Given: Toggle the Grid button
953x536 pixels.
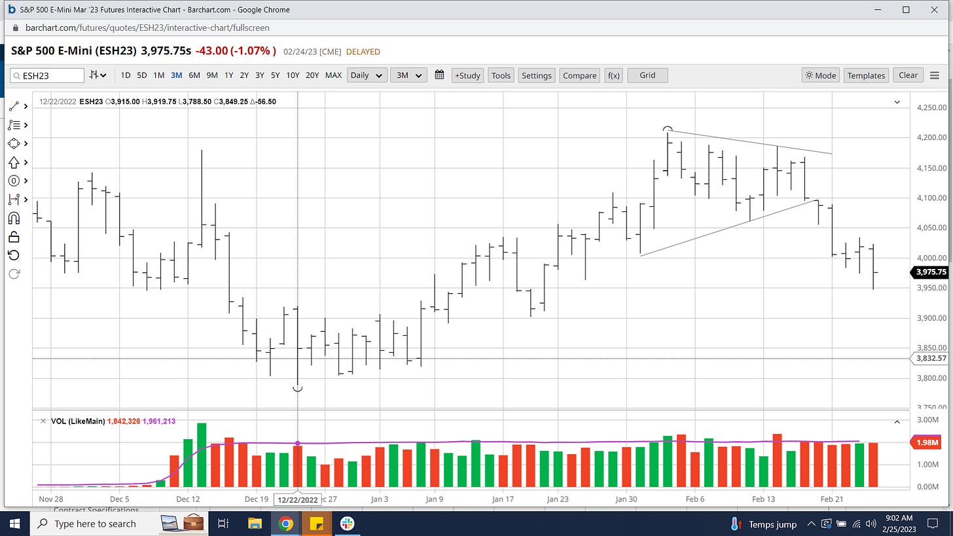Looking at the screenshot, I should point(647,75).
